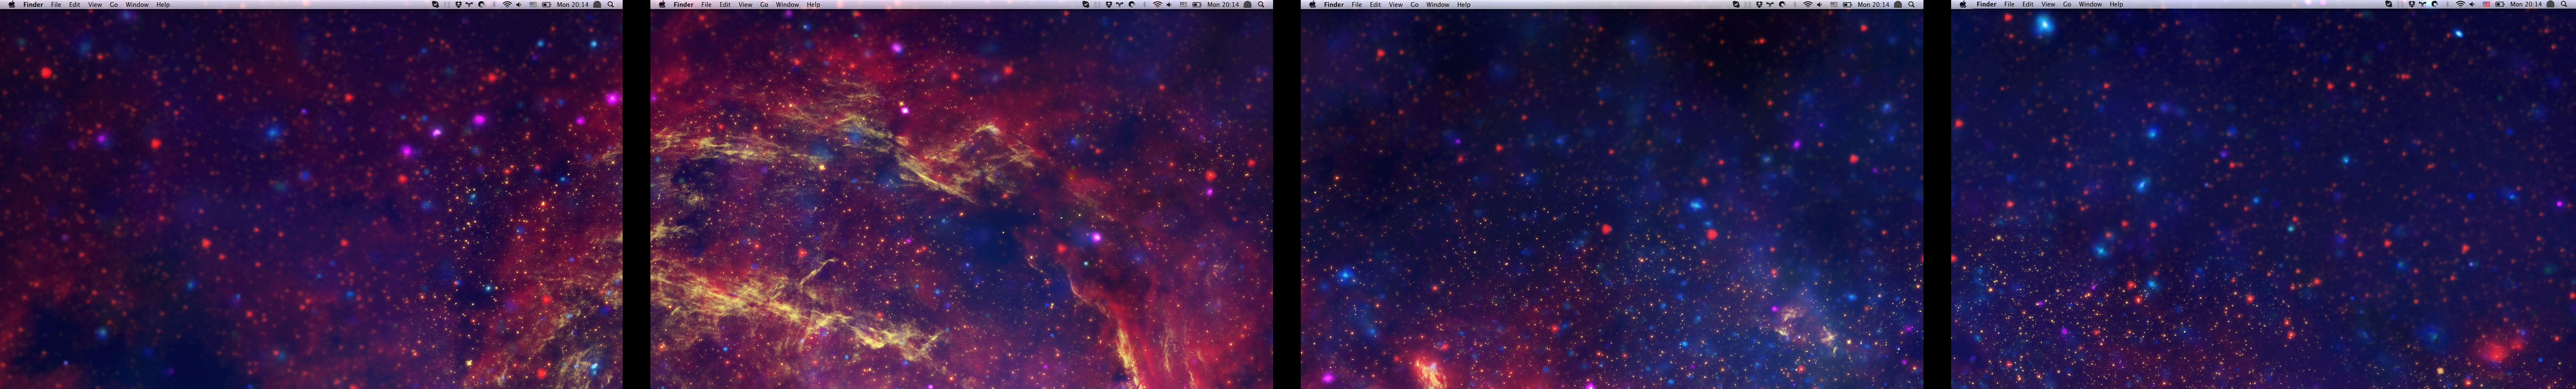This screenshot has width=2576, height=389.
Task: Open Go menu on the third desktop
Action: [1415, 5]
